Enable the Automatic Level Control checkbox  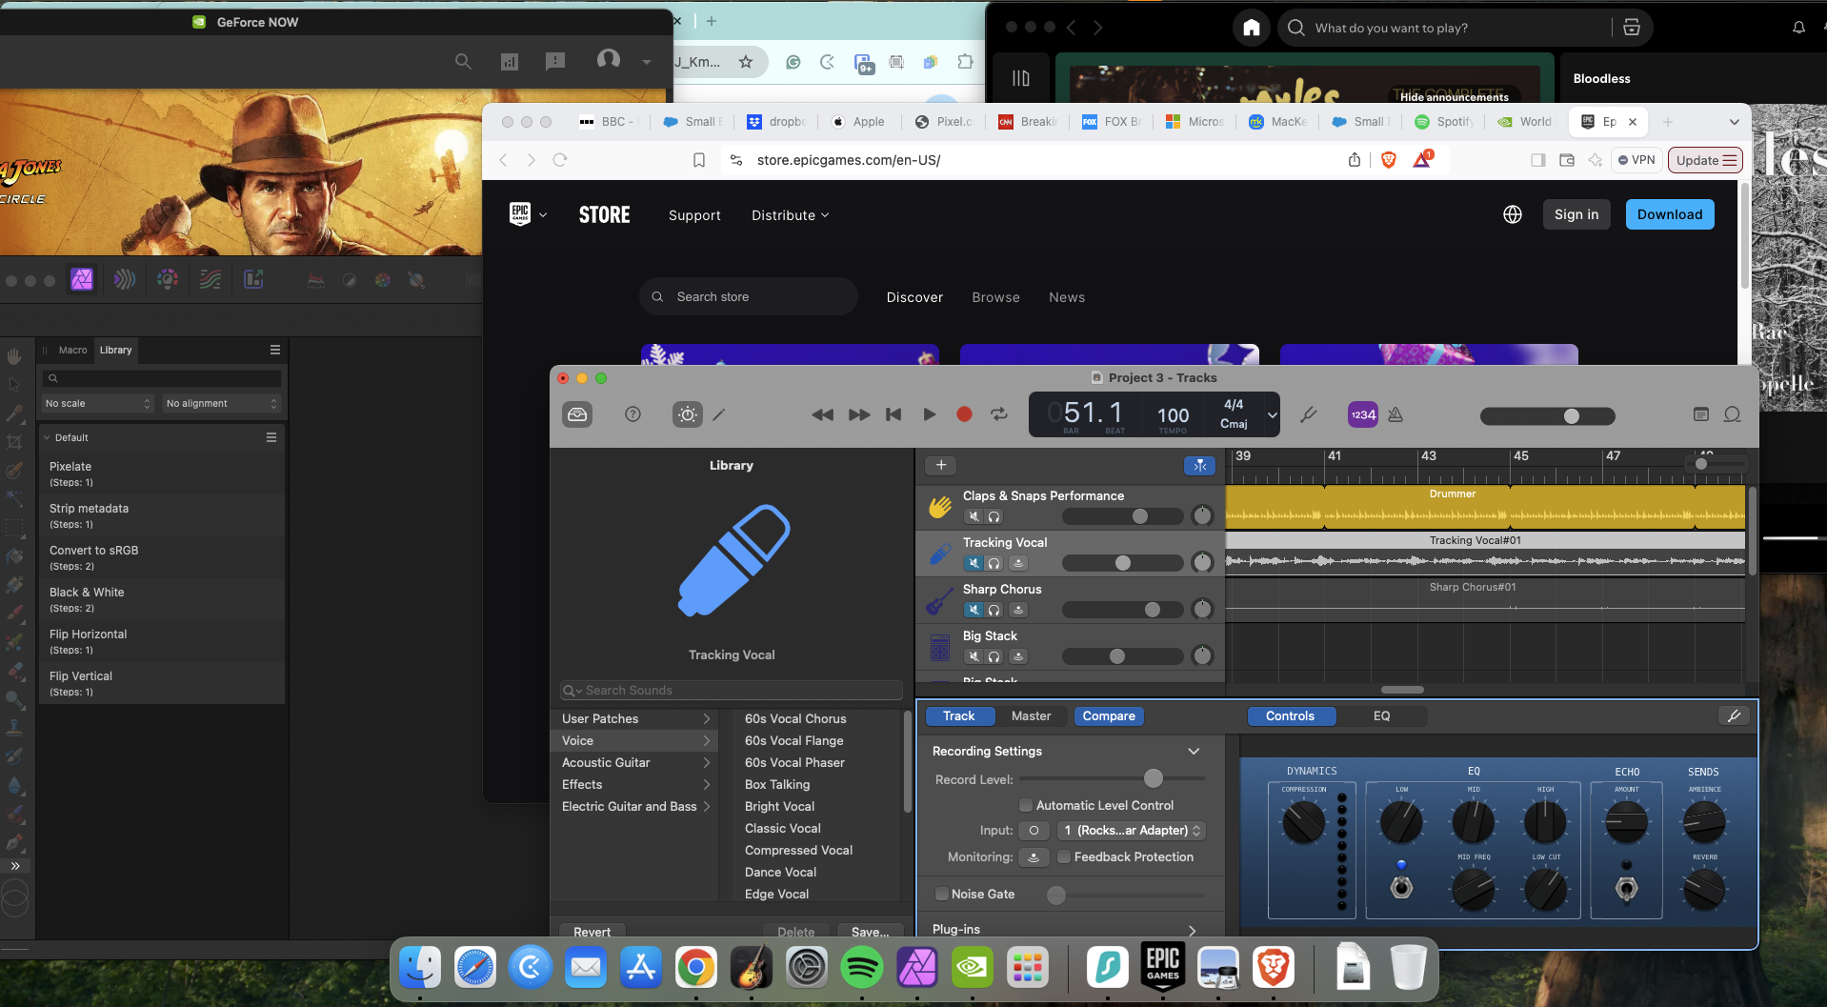pyautogui.click(x=1026, y=805)
